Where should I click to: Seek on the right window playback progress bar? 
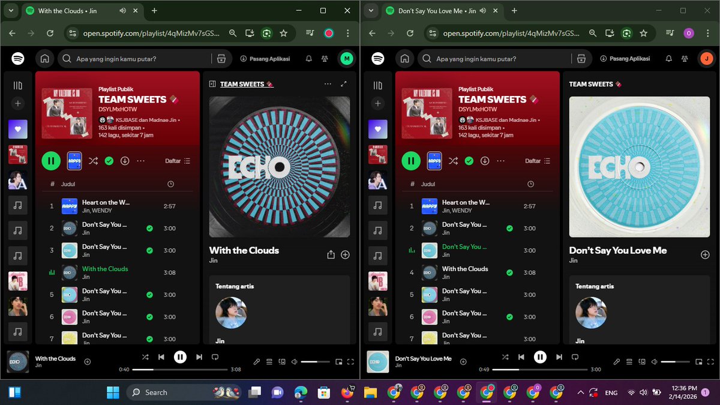pyautogui.click(x=540, y=370)
